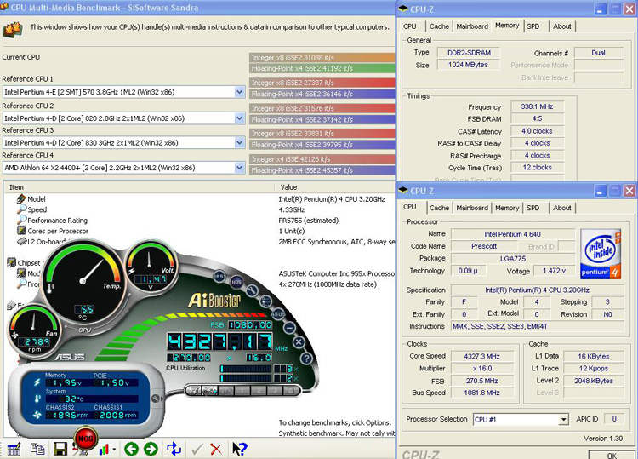Switch to Cache tab in upper CPU-Z window
Viewport: 638px width, 459px height.
[x=440, y=26]
